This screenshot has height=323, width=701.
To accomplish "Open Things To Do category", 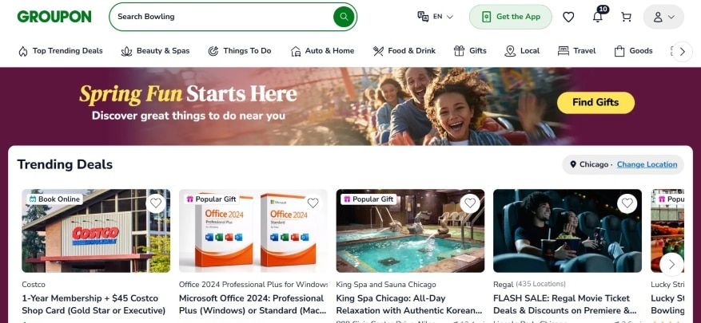I will click(x=240, y=51).
